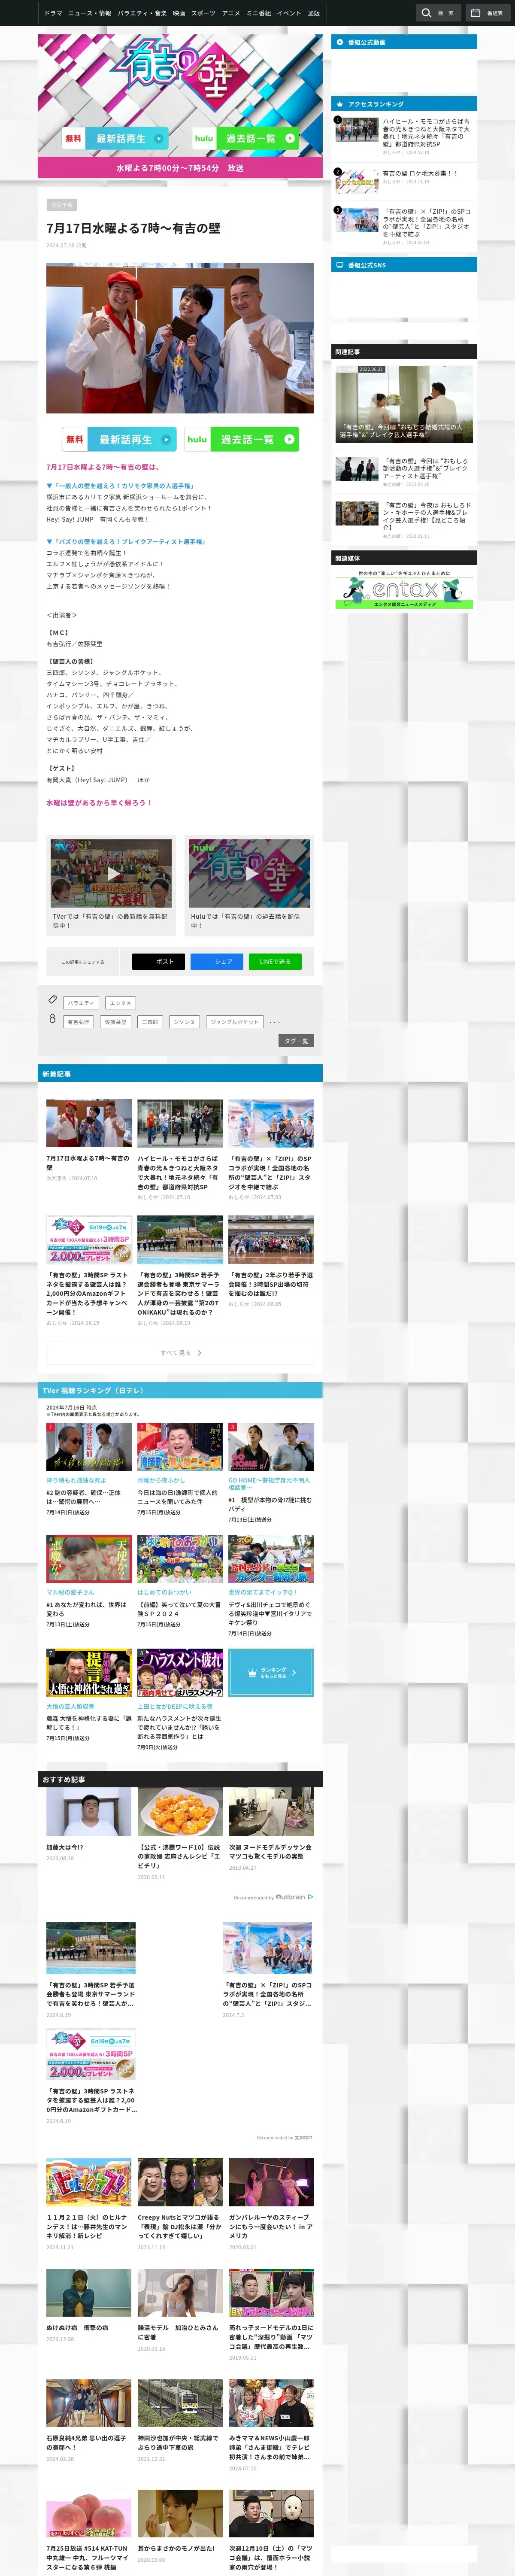Click the 次回予告 category label
The image size is (515, 2576).
[61, 205]
